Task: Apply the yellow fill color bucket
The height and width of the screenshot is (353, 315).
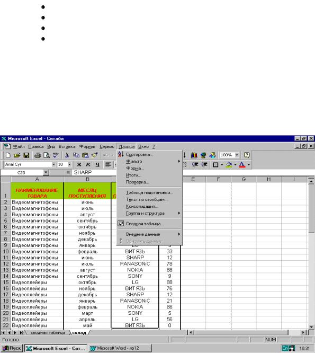Action: [229, 164]
